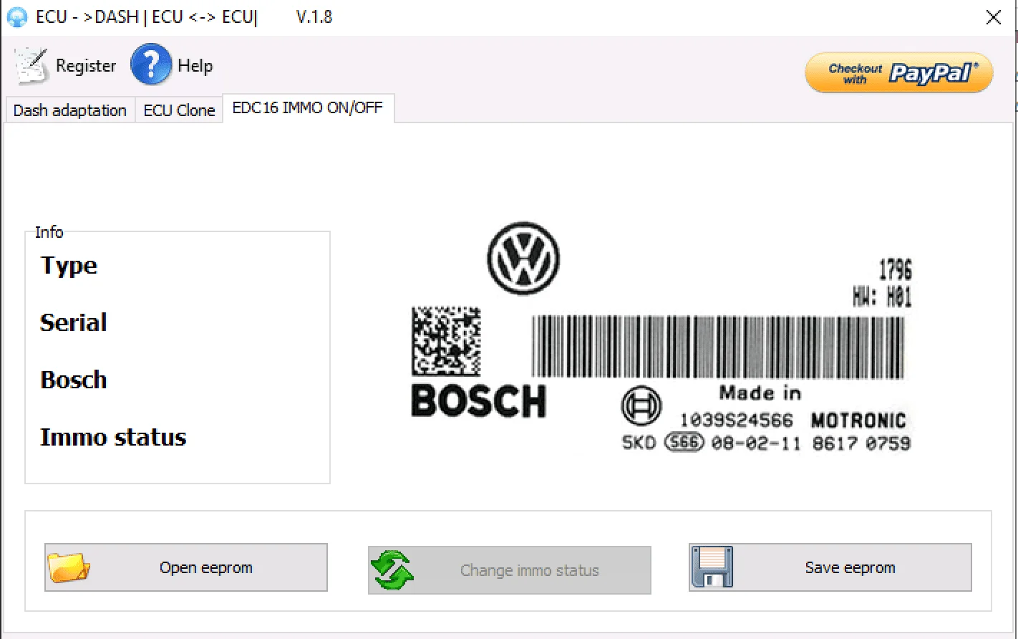The image size is (1018, 639).
Task: Click the Change immo status button text
Action: [x=530, y=570]
